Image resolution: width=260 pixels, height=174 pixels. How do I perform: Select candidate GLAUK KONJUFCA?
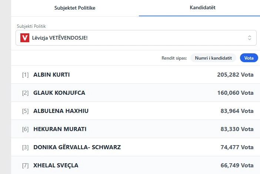click(59, 93)
